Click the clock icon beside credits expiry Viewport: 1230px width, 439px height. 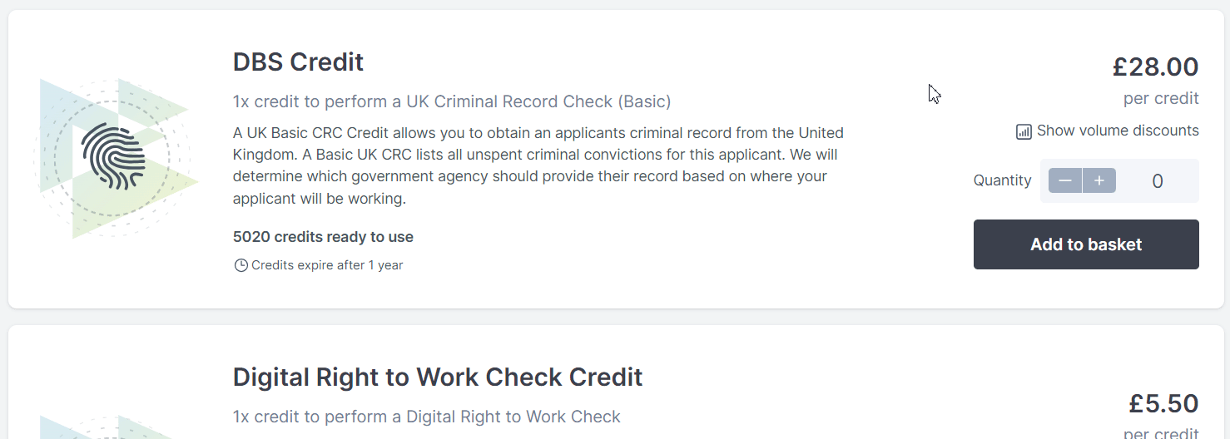tap(241, 265)
